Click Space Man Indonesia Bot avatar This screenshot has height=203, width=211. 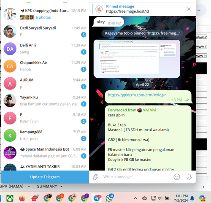[10, 153]
